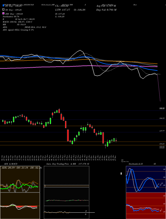Click the purple vertical drop line at chart's end
Viewport: 166px width, 219px height.
pyautogui.click(x=159, y=88)
